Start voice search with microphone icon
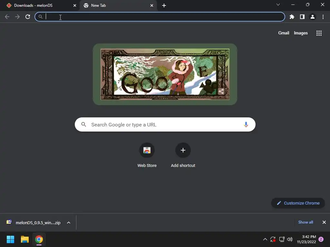 point(246,124)
